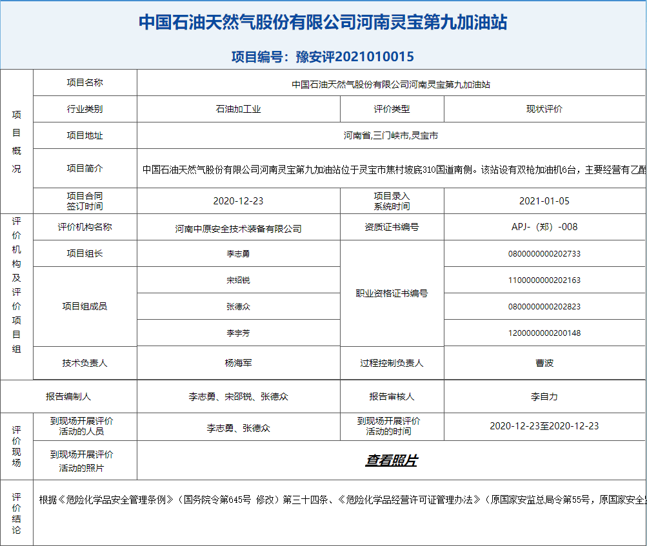Select on-site personnel 李志勇、张德众
Image resolution: width=647 pixels, height=546 pixels.
click(239, 428)
